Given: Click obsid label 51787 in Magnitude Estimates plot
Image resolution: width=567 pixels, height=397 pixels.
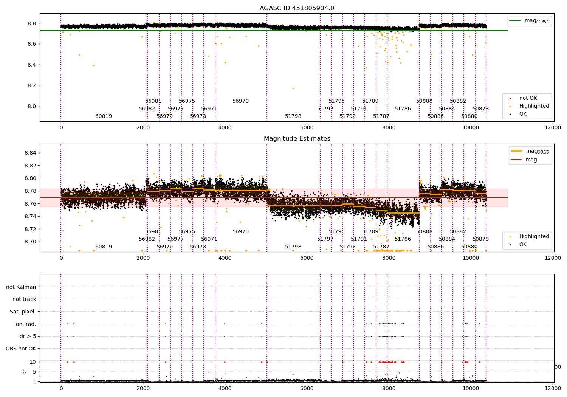Looking at the screenshot, I should [381, 247].
